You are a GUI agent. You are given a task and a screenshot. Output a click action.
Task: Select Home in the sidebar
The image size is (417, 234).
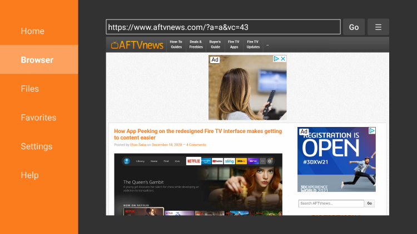32,31
